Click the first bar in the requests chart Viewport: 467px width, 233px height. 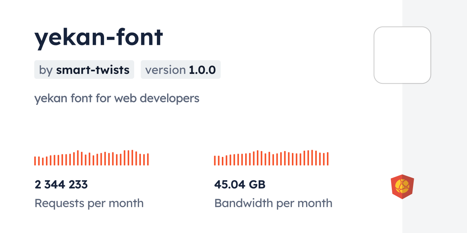coord(35,161)
